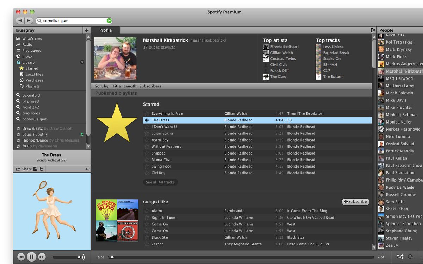Star the track I Don't Want U
The image size is (423, 264).
(x=147, y=127)
